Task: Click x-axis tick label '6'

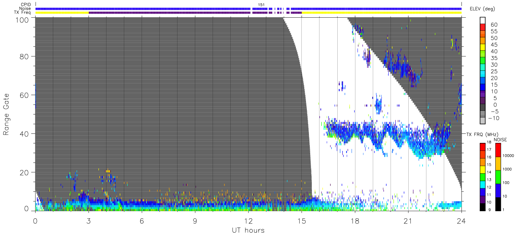Action: (142, 220)
